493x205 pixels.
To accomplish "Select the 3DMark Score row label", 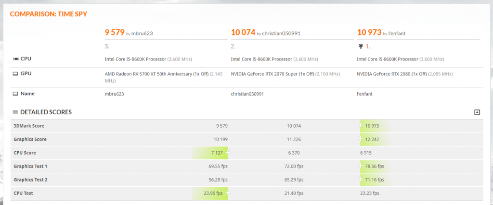I will 29,126.
